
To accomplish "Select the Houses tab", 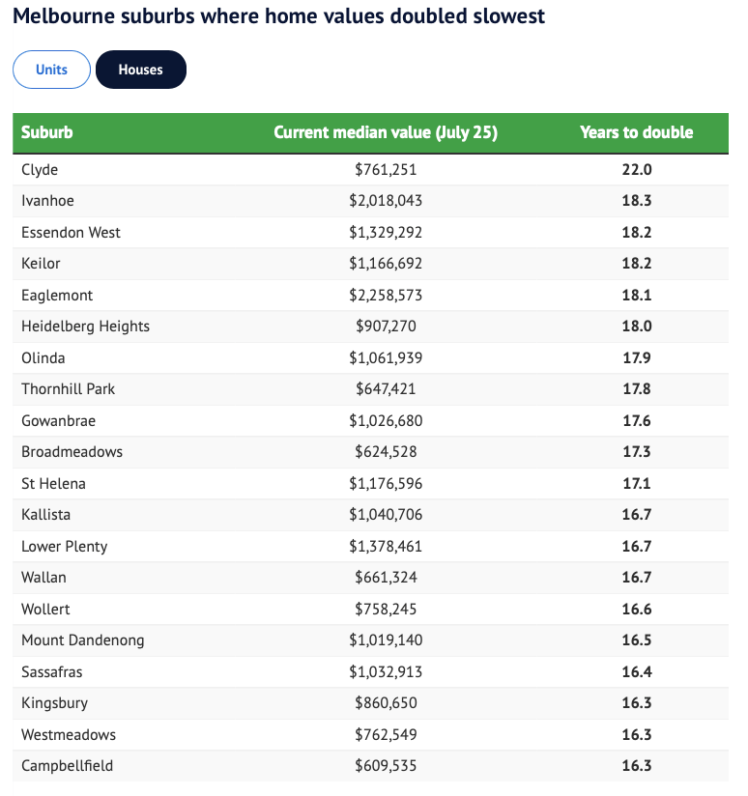I will click(x=140, y=70).
